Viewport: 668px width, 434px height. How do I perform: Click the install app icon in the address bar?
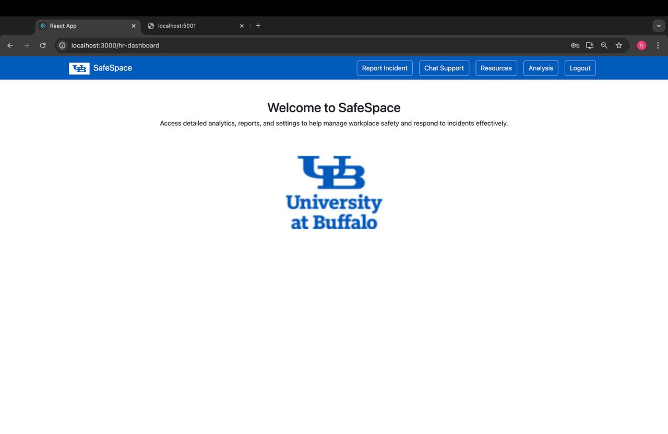[590, 45]
